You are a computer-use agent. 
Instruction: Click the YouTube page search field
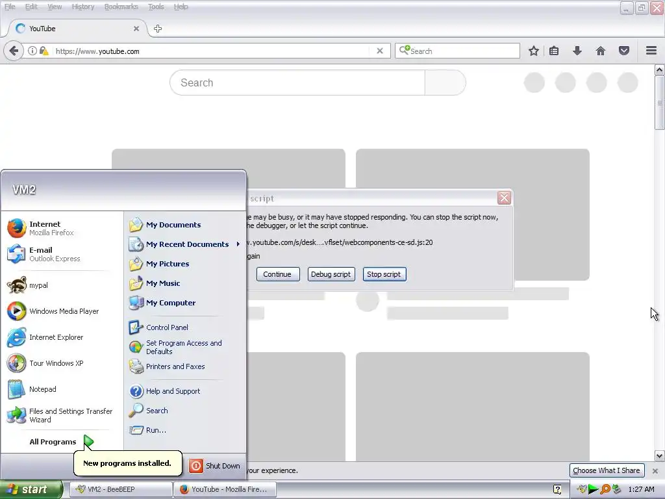[x=297, y=83]
